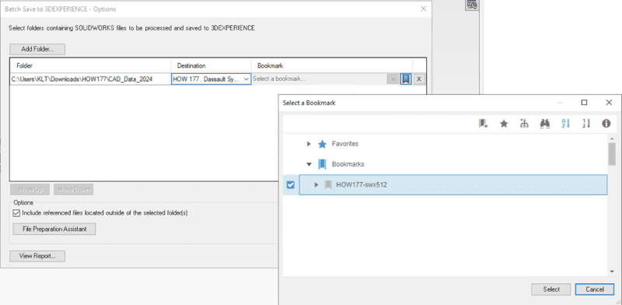
Task: Sort bookmarks by number order icon
Action: (586, 124)
